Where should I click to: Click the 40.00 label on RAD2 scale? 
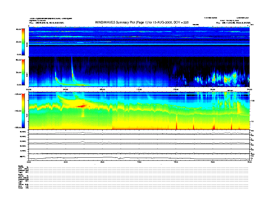18,29
